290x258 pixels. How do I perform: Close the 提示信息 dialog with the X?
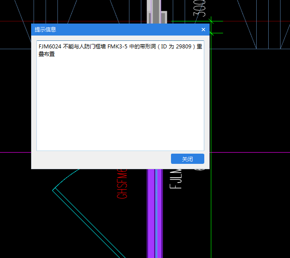pyautogui.click(x=203, y=30)
